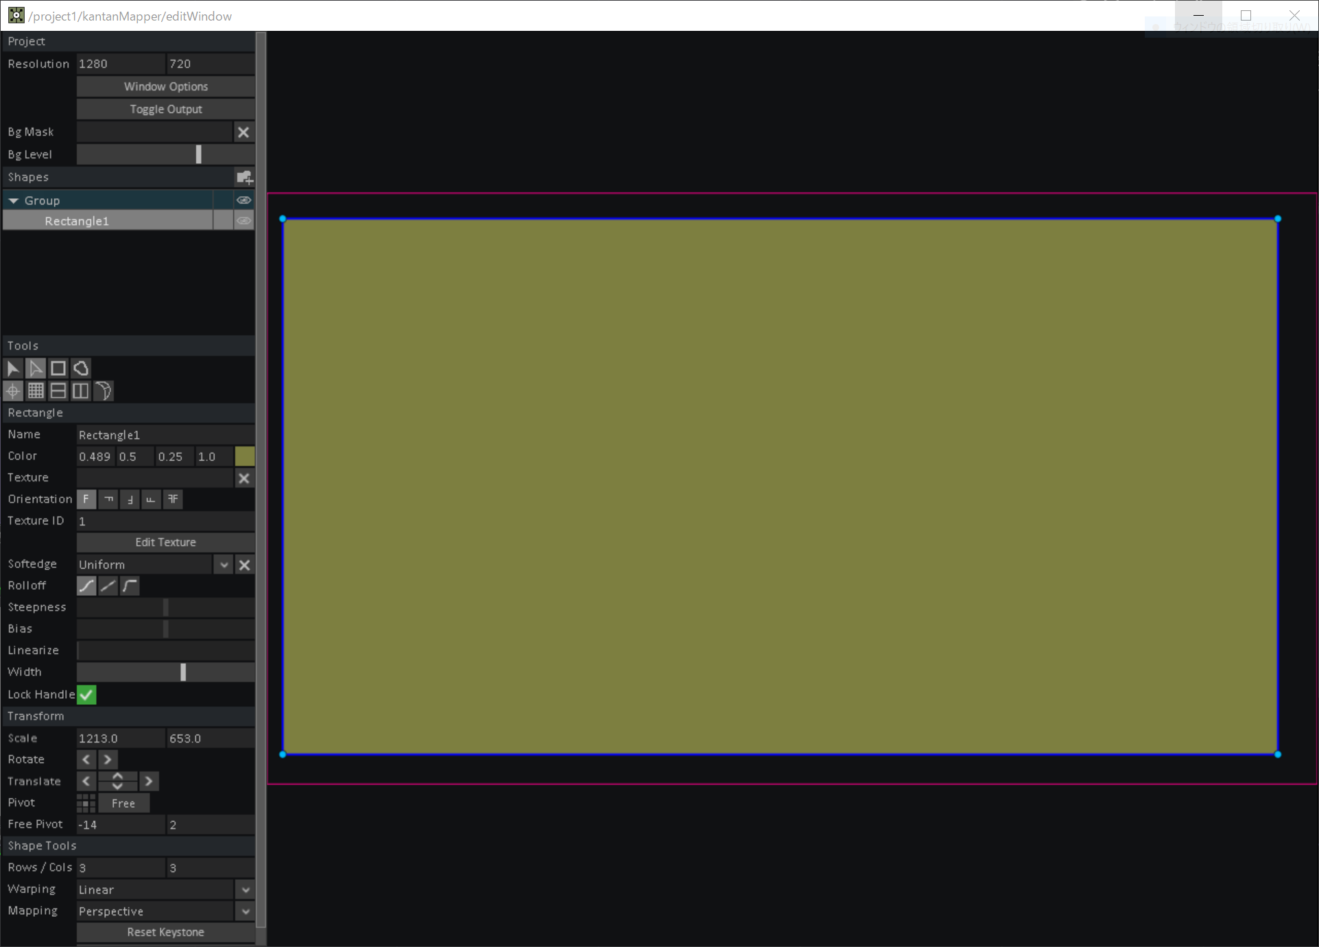1319x947 pixels.
Task: Click the Edit Texture button
Action: (x=165, y=542)
